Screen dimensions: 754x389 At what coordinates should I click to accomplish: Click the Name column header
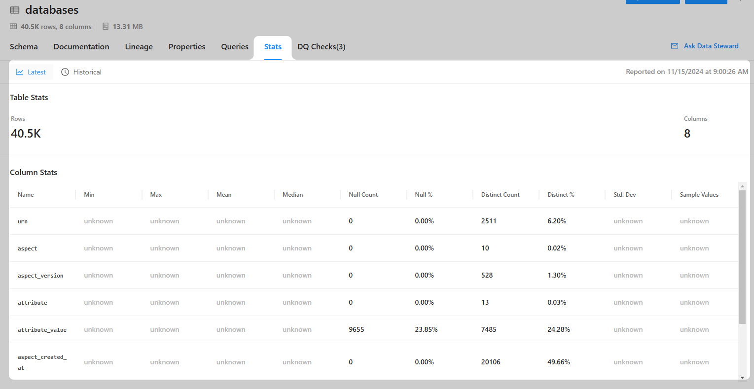26,195
